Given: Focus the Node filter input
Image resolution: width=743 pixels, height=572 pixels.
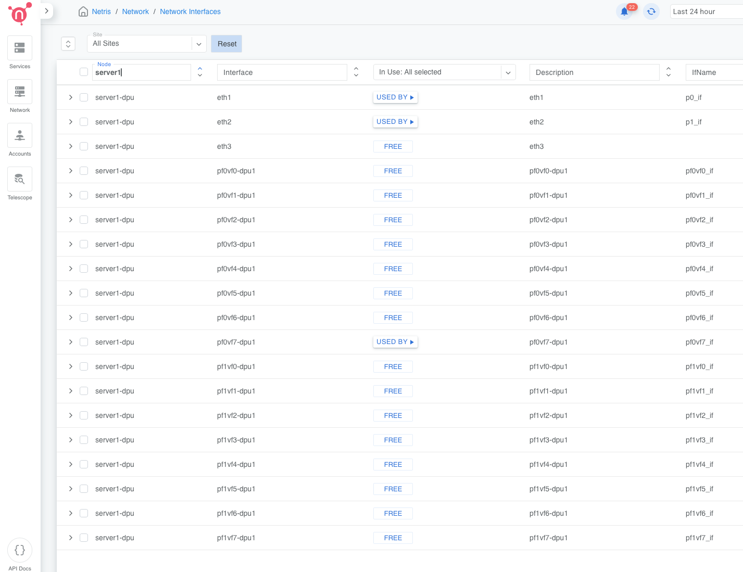Looking at the screenshot, I should (x=142, y=72).
